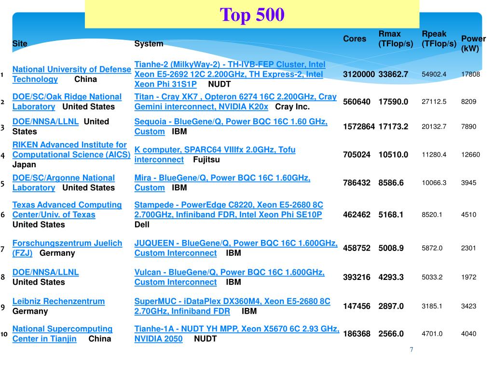
Task: Click the DOE/NNSA/LLNL link in row 3
Action: point(45,122)
